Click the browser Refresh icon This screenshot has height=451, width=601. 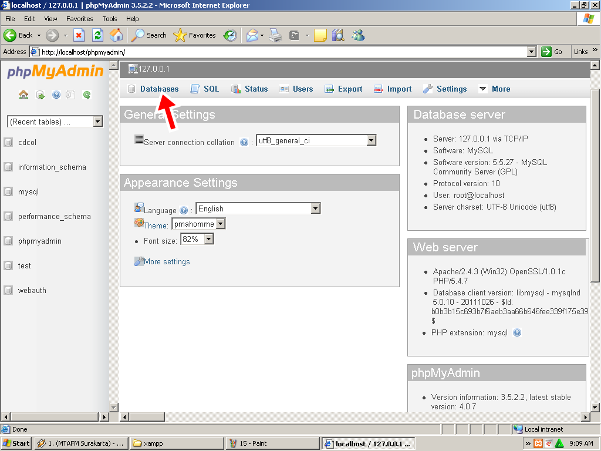98,35
